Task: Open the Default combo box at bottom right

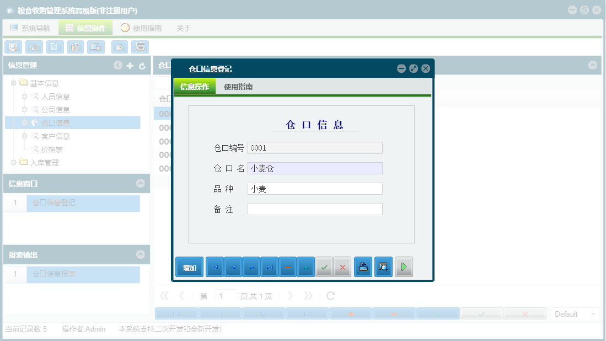Action: pyautogui.click(x=574, y=313)
